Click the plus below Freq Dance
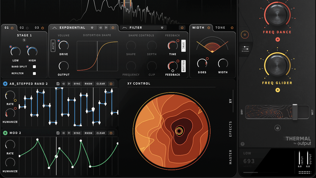Image resolution: width=316 pixels, height=178 pixels. point(277,40)
